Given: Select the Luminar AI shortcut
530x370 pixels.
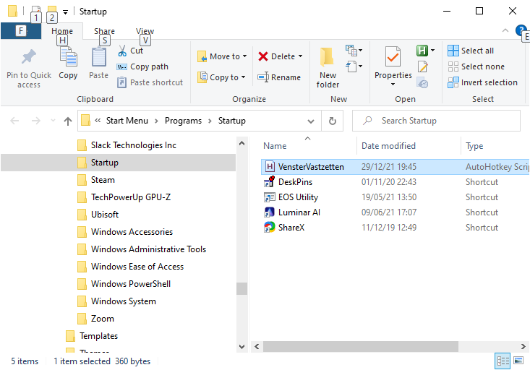Looking at the screenshot, I should tap(395, 212).
